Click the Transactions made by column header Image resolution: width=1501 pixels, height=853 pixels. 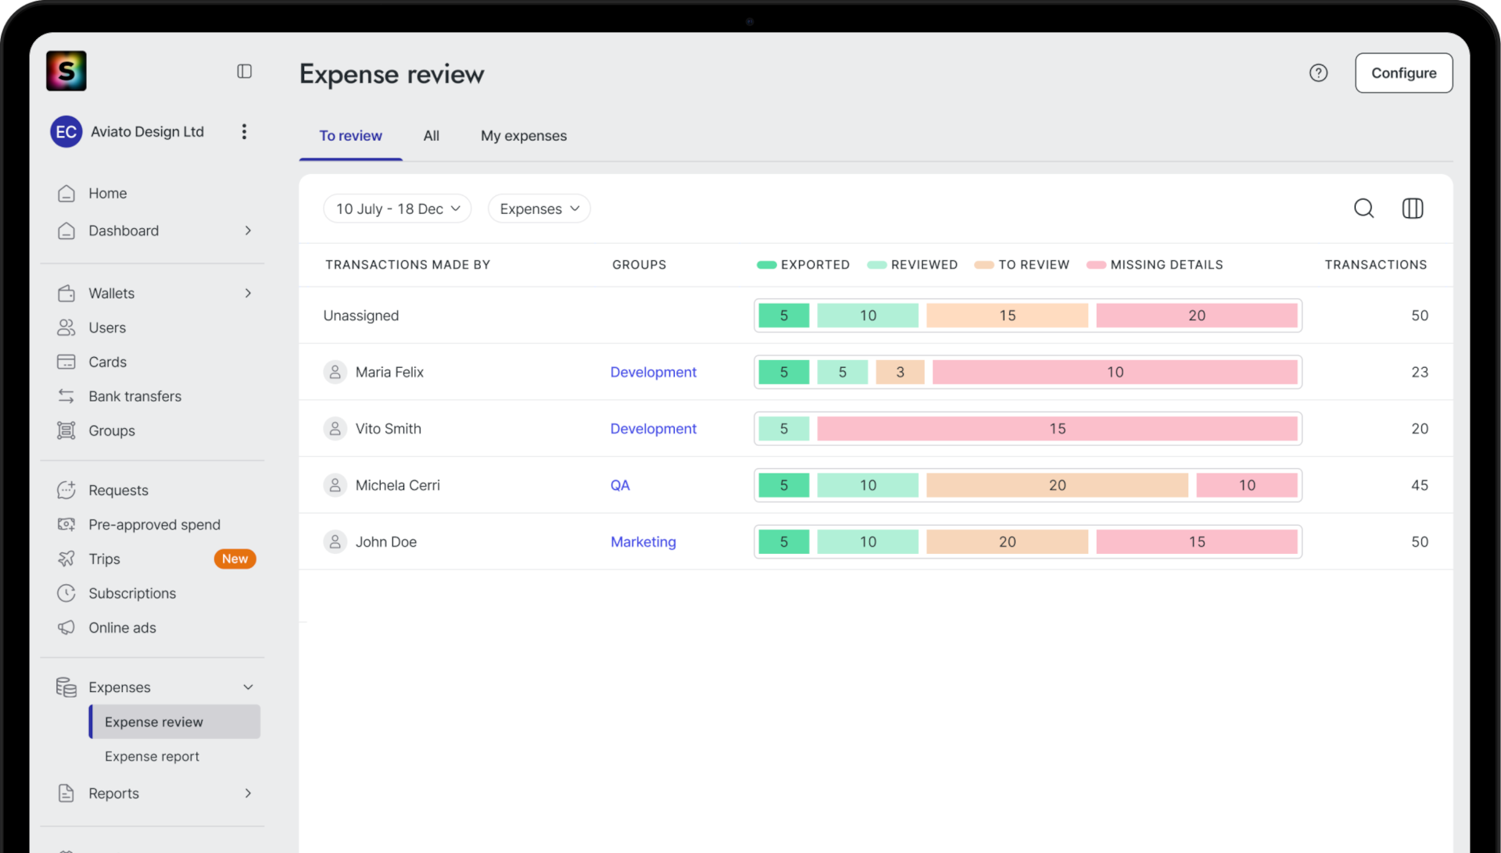point(407,265)
